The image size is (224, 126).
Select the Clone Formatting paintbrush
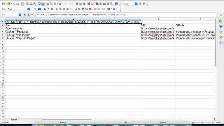click(60, 4)
